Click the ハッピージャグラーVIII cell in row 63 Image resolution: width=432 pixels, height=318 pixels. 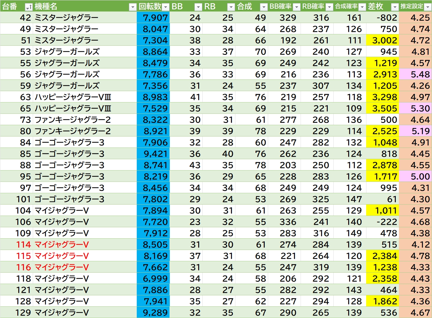[73, 97]
